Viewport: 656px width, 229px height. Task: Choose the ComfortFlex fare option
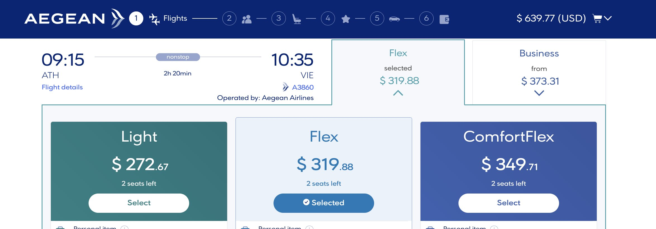[508, 203]
